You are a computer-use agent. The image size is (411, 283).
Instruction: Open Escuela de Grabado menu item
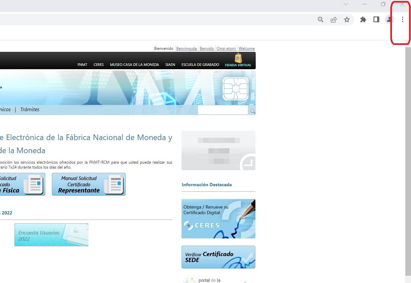[x=200, y=65]
